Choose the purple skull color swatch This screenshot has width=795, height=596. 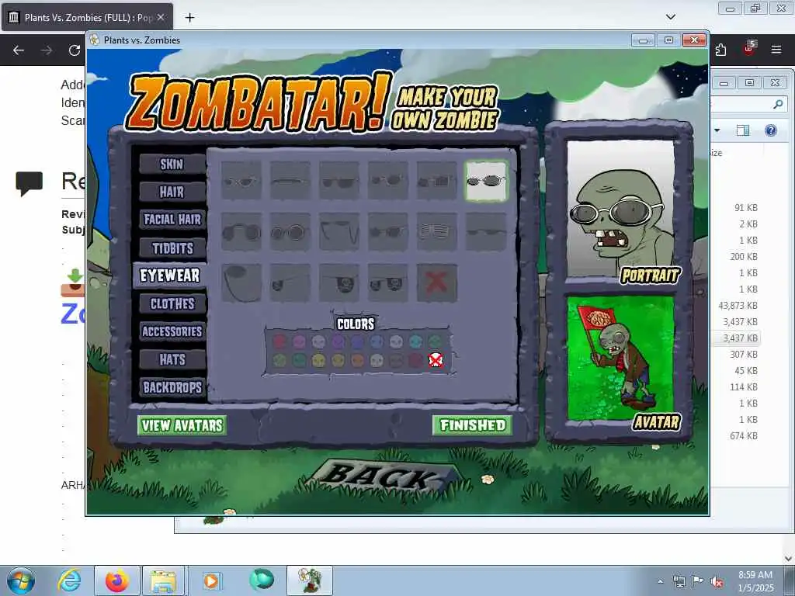tap(338, 341)
